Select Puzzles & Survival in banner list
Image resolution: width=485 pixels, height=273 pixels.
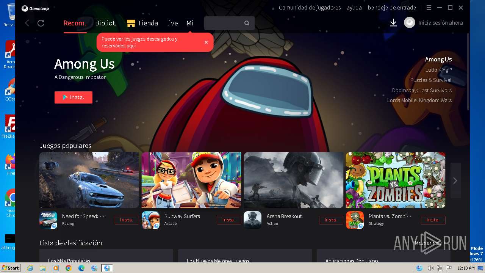[x=431, y=80]
